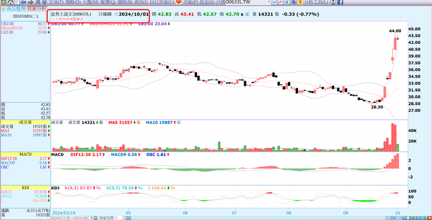Select the cursor pointer toolbar icon
The image size is (432, 220).
click(294, 2)
